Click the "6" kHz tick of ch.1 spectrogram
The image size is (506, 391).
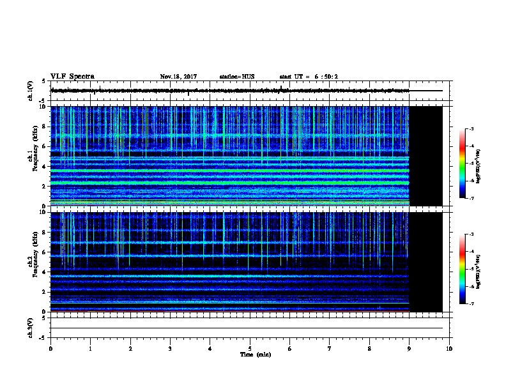pos(44,146)
